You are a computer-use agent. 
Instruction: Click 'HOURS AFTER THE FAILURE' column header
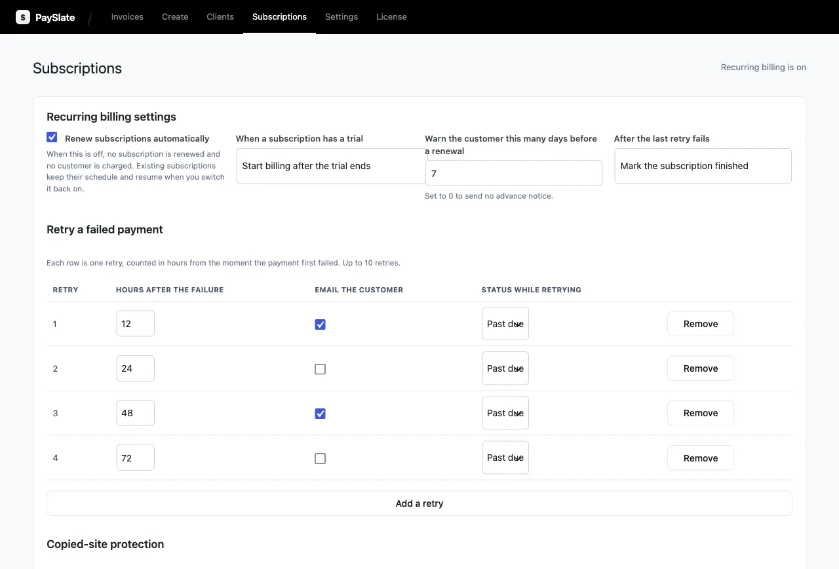click(170, 290)
